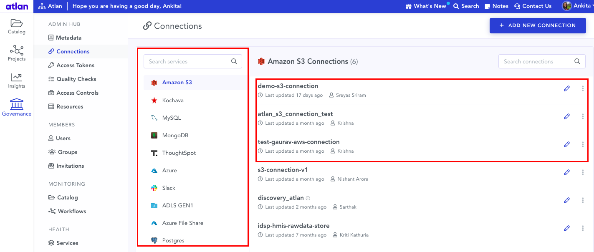Click the Search connections magnifier icon
The width and height of the screenshot is (594, 252).
click(577, 61)
